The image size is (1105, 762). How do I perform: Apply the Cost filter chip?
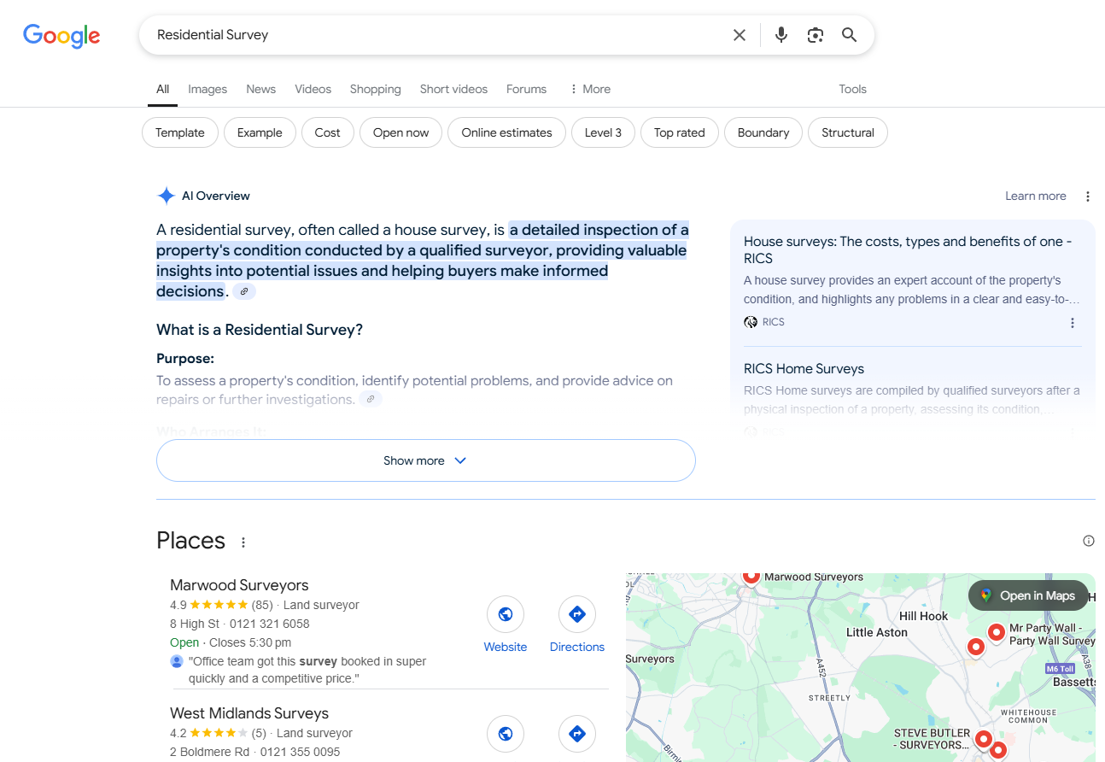(327, 132)
